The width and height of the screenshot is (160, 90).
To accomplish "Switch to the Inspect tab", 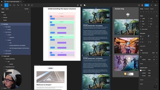I will [152, 9].
